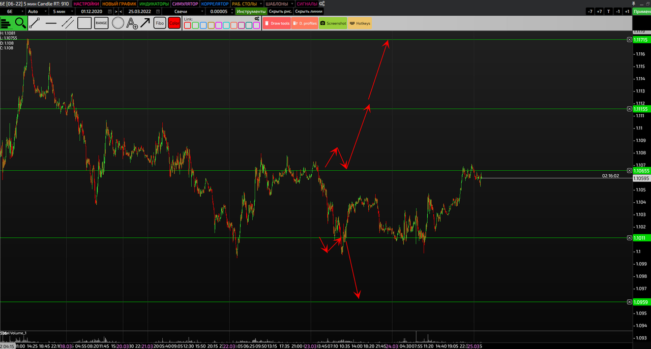The width and height of the screenshot is (651, 349).
Task: Open the НАСТРОЙКИ menu
Action: [86, 4]
